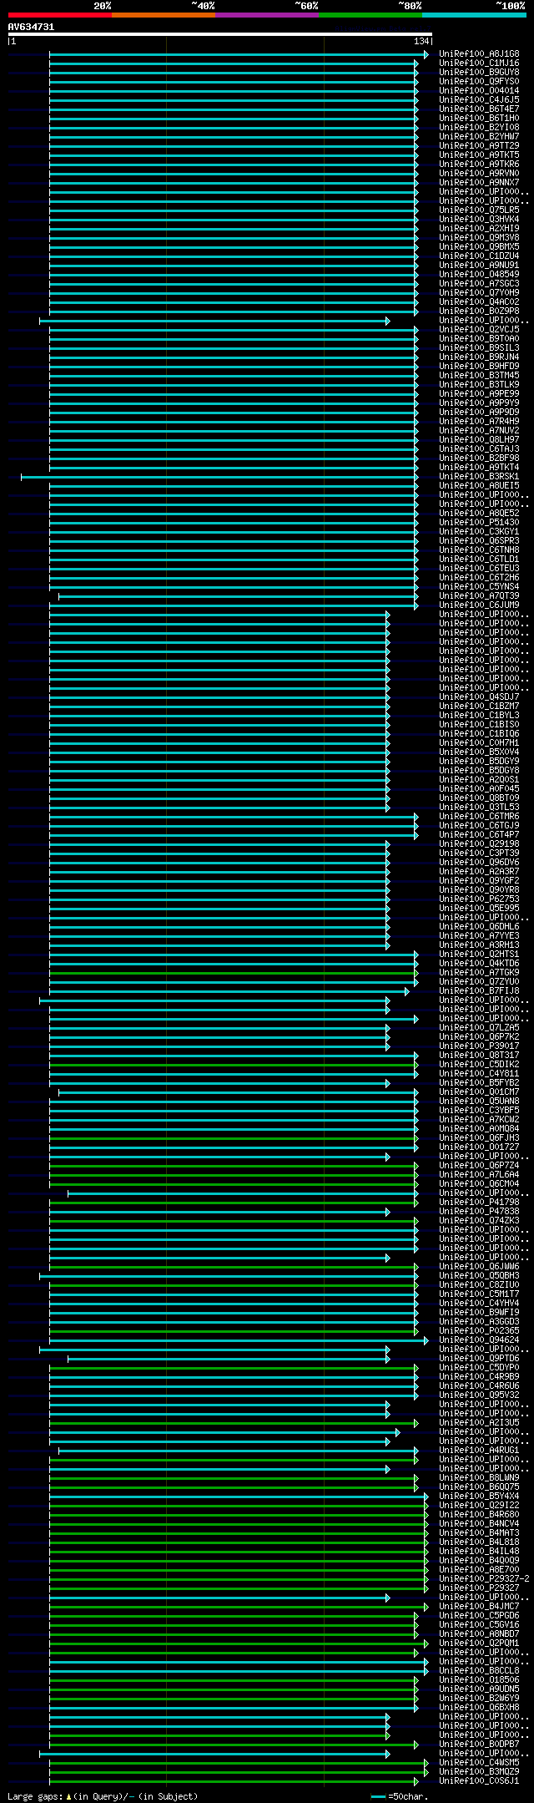Click the UniRef100_Q3TL53 entry
The height and width of the screenshot is (1803, 534).
pyautogui.click(x=479, y=808)
